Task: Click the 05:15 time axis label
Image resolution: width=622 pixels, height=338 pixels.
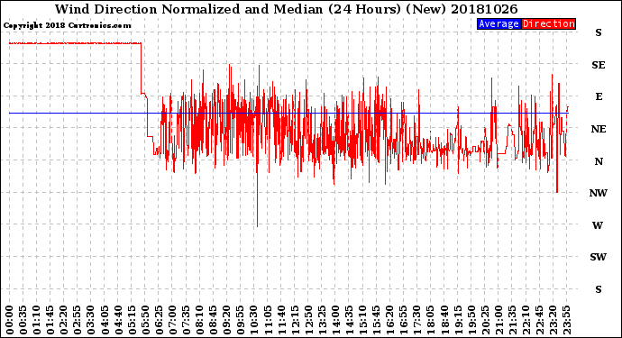Action: coord(132,320)
